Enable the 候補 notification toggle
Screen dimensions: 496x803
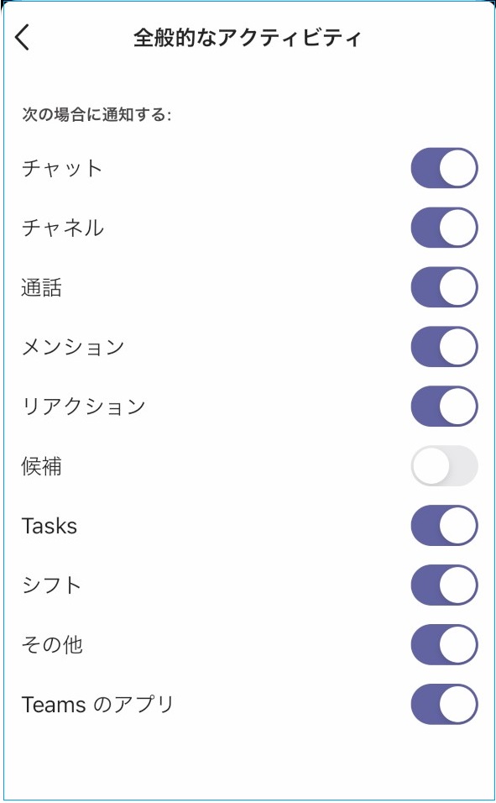[444, 465]
